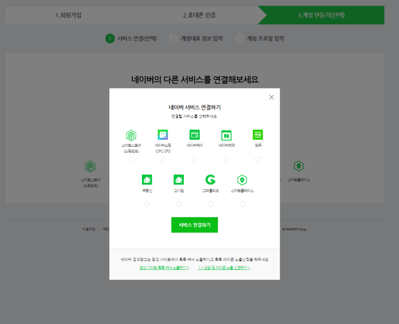
Task: Click the 모두 'mo' icon
Action: tap(258, 135)
